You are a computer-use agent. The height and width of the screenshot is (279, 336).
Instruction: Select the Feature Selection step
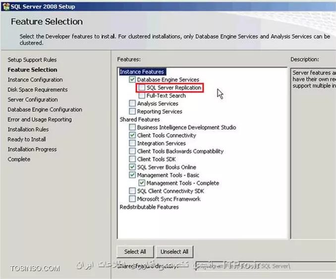32,70
